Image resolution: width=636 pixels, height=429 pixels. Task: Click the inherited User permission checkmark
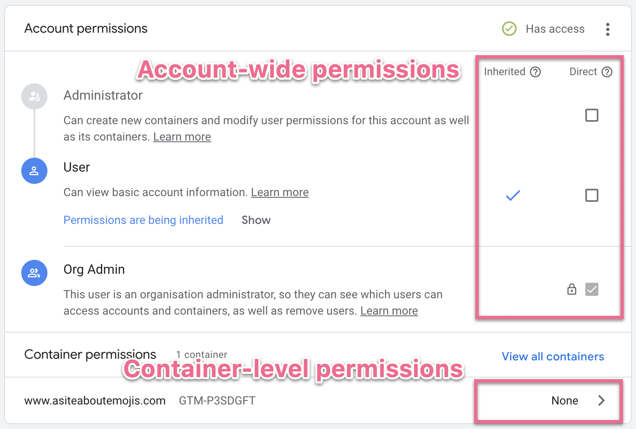[x=513, y=196]
